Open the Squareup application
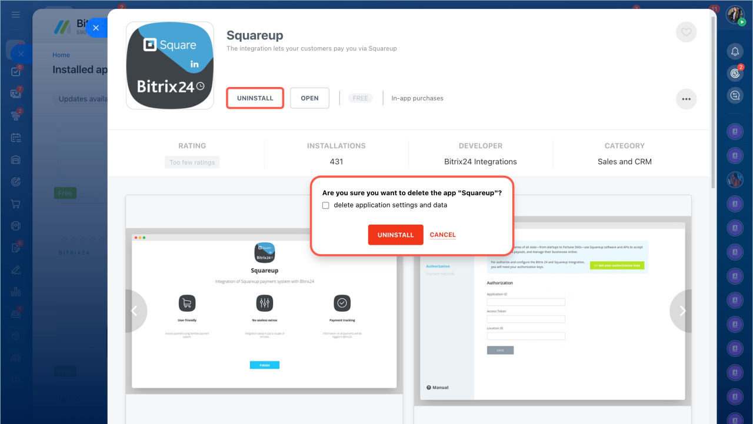 pyautogui.click(x=309, y=98)
